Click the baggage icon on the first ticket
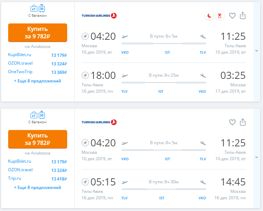Screen dimensions: 263x211 click(38, 8)
